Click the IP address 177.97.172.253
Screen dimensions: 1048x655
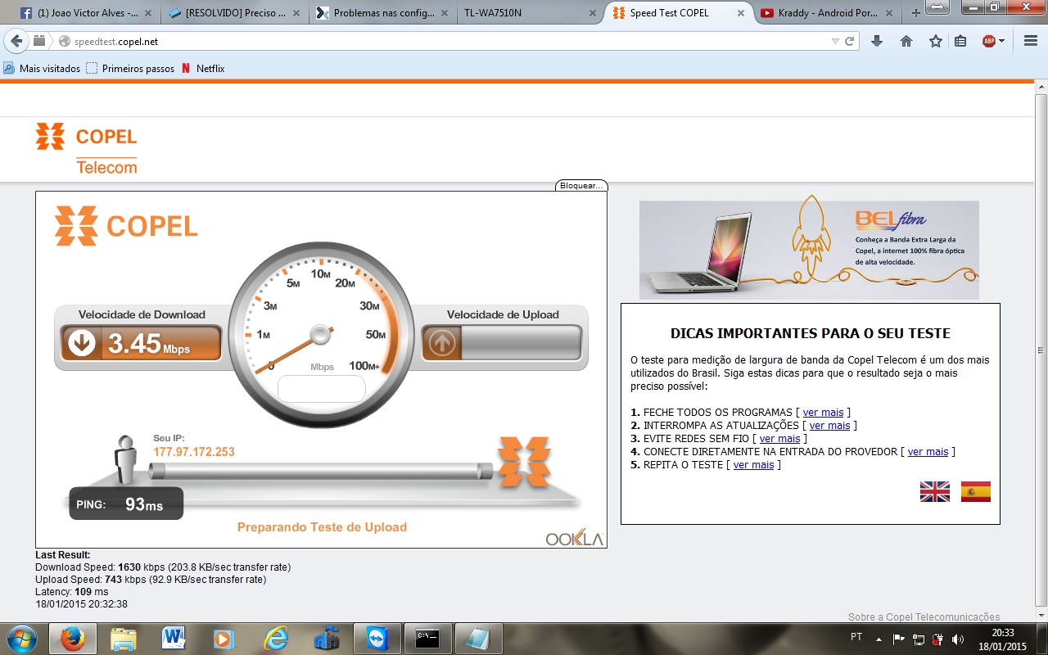coord(194,452)
